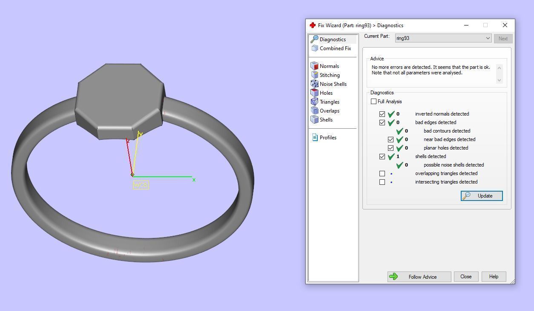Image resolution: width=534 pixels, height=311 pixels.
Task: Go to the Stitching page
Action: (x=330, y=75)
